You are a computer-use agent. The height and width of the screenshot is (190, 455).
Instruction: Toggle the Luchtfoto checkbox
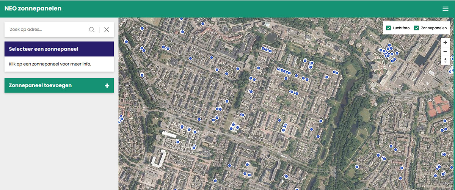click(388, 28)
